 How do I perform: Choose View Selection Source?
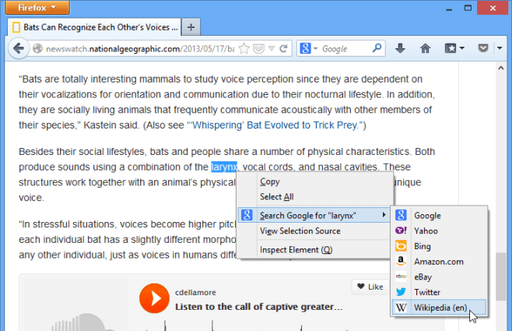[x=315, y=231]
